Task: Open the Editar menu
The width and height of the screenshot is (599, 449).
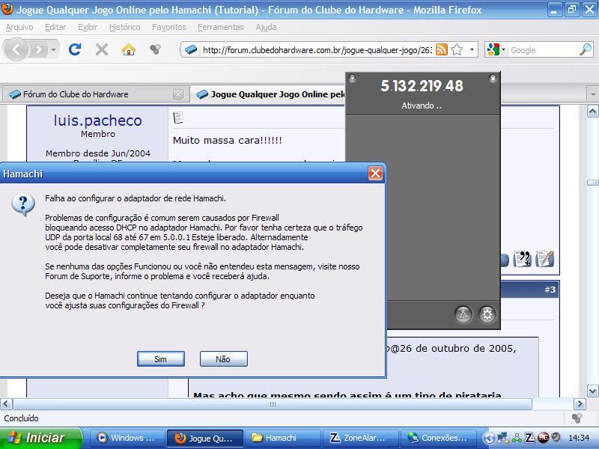Action: tap(55, 27)
